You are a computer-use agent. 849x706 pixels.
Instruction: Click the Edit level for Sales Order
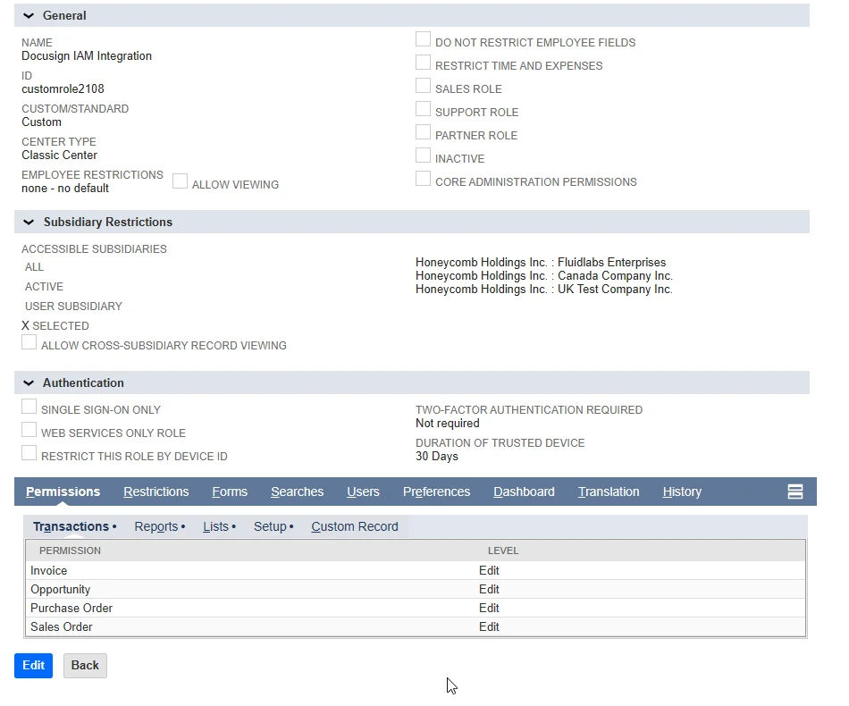(x=489, y=627)
